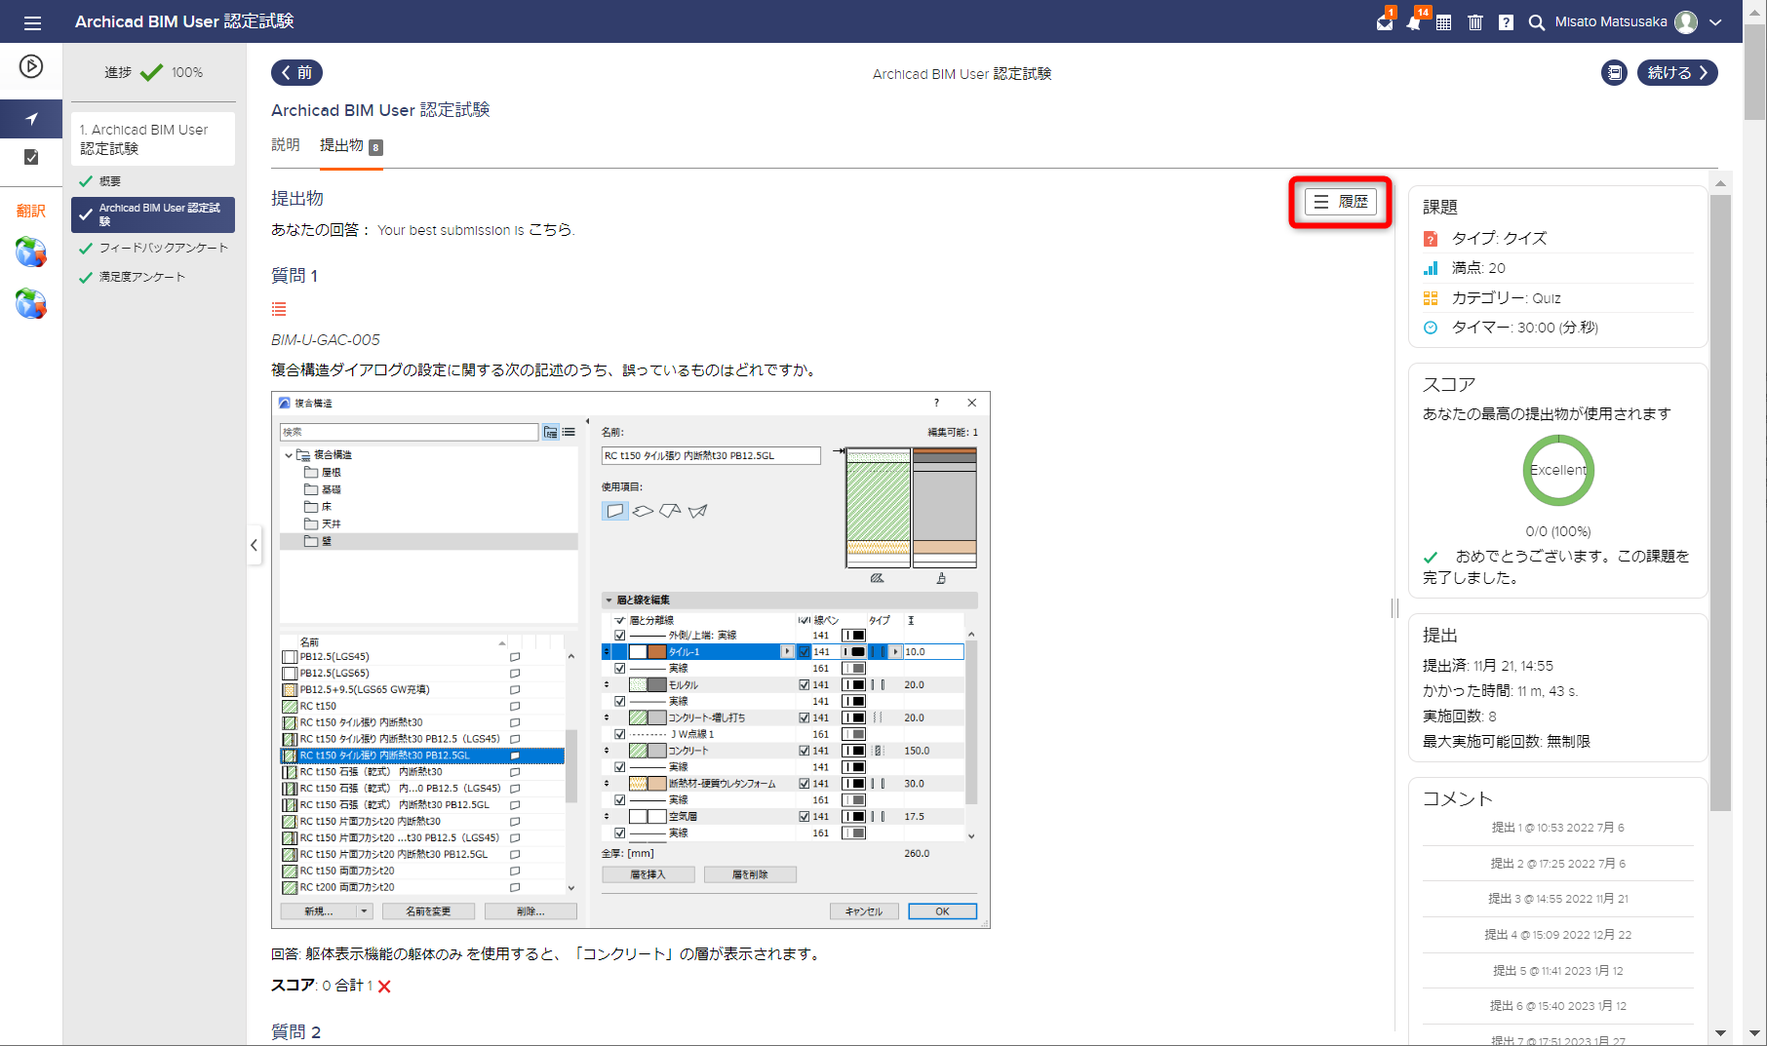Click the キャンセル button in dialog image

pos(864,911)
